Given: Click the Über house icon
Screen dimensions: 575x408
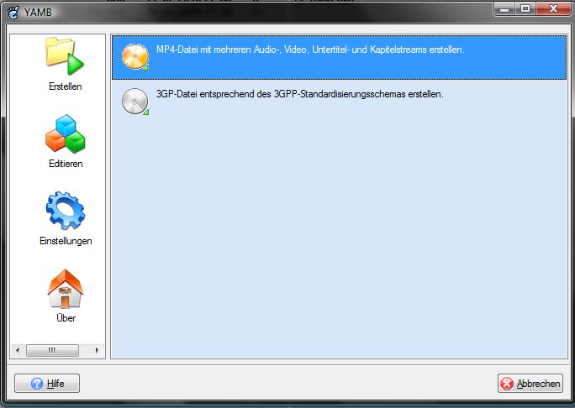Looking at the screenshot, I should click(x=66, y=289).
